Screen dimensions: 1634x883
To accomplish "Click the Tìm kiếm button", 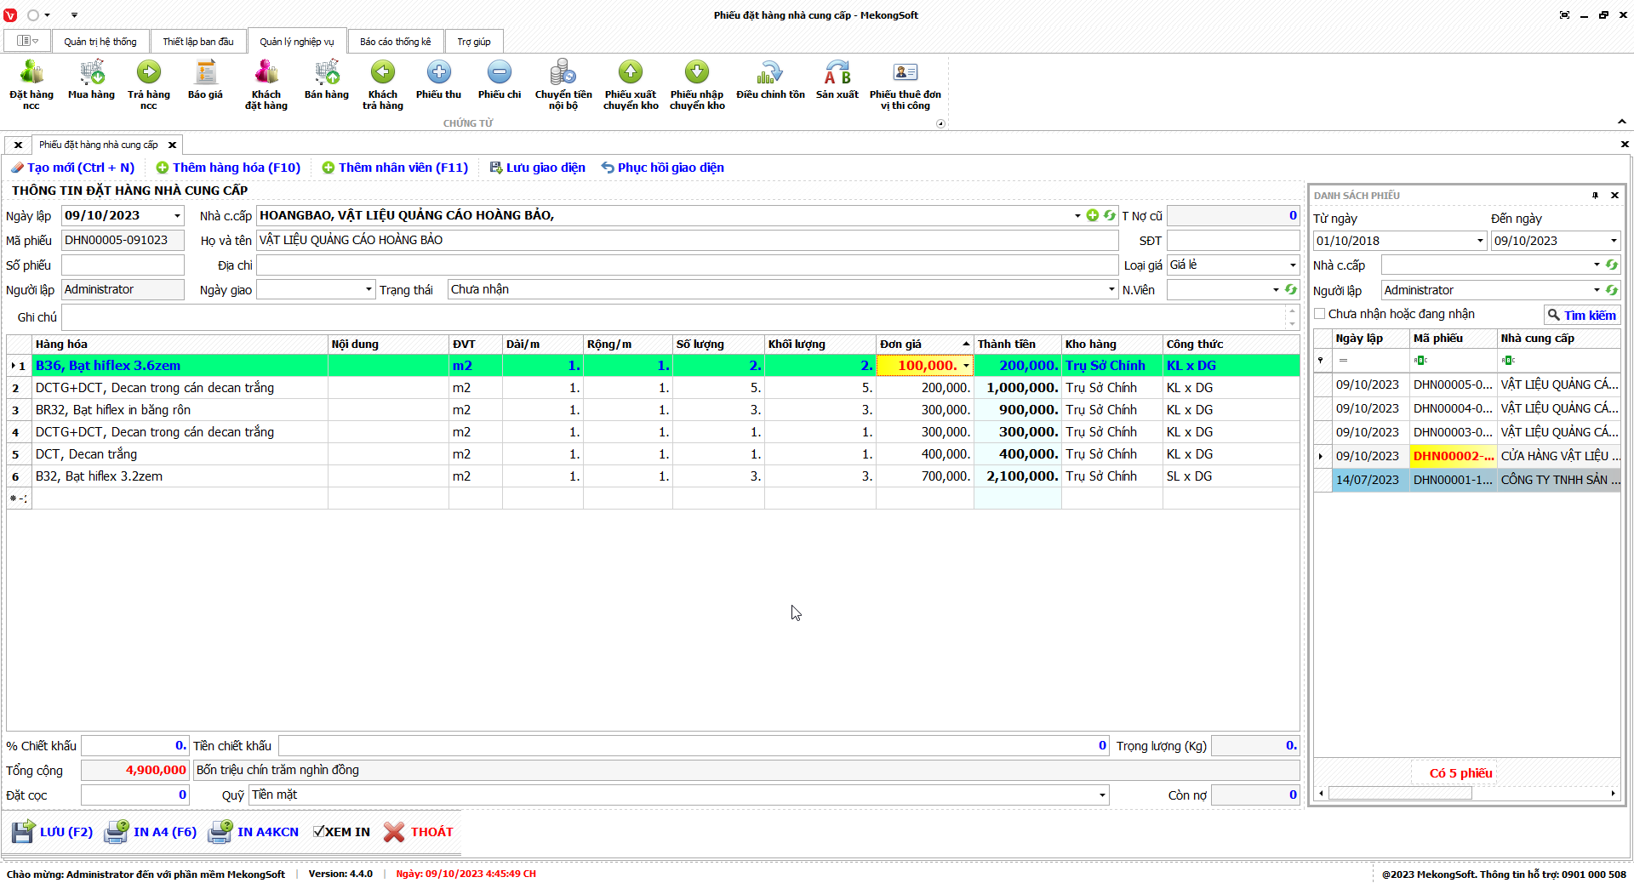I will (1581, 316).
